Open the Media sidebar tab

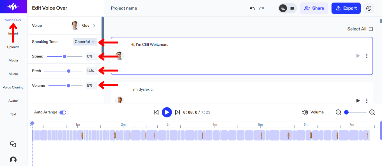(13, 60)
